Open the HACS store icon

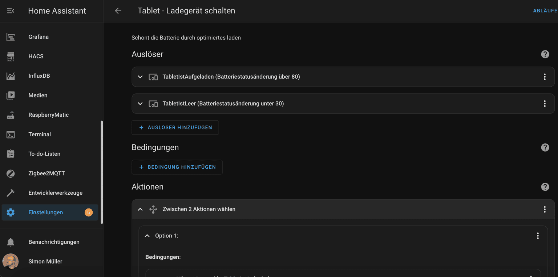point(11,57)
